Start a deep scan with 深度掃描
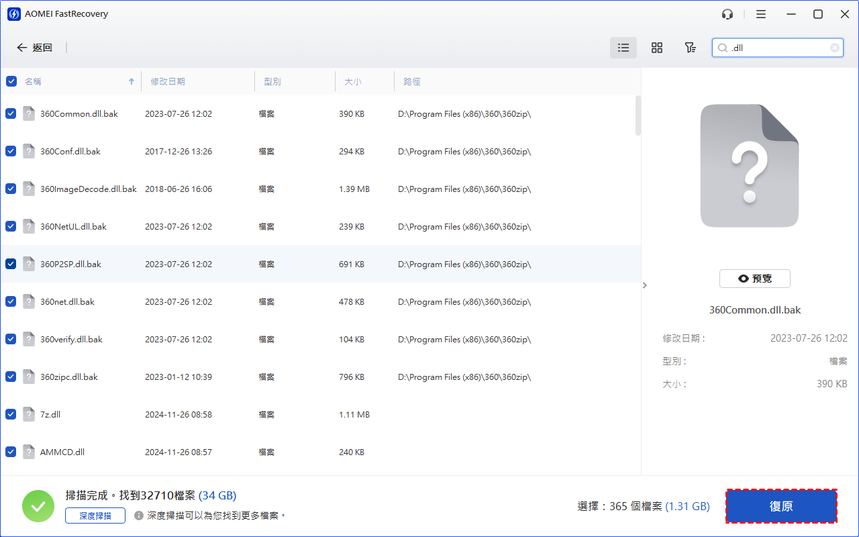Image resolution: width=859 pixels, height=537 pixels. pos(95,516)
